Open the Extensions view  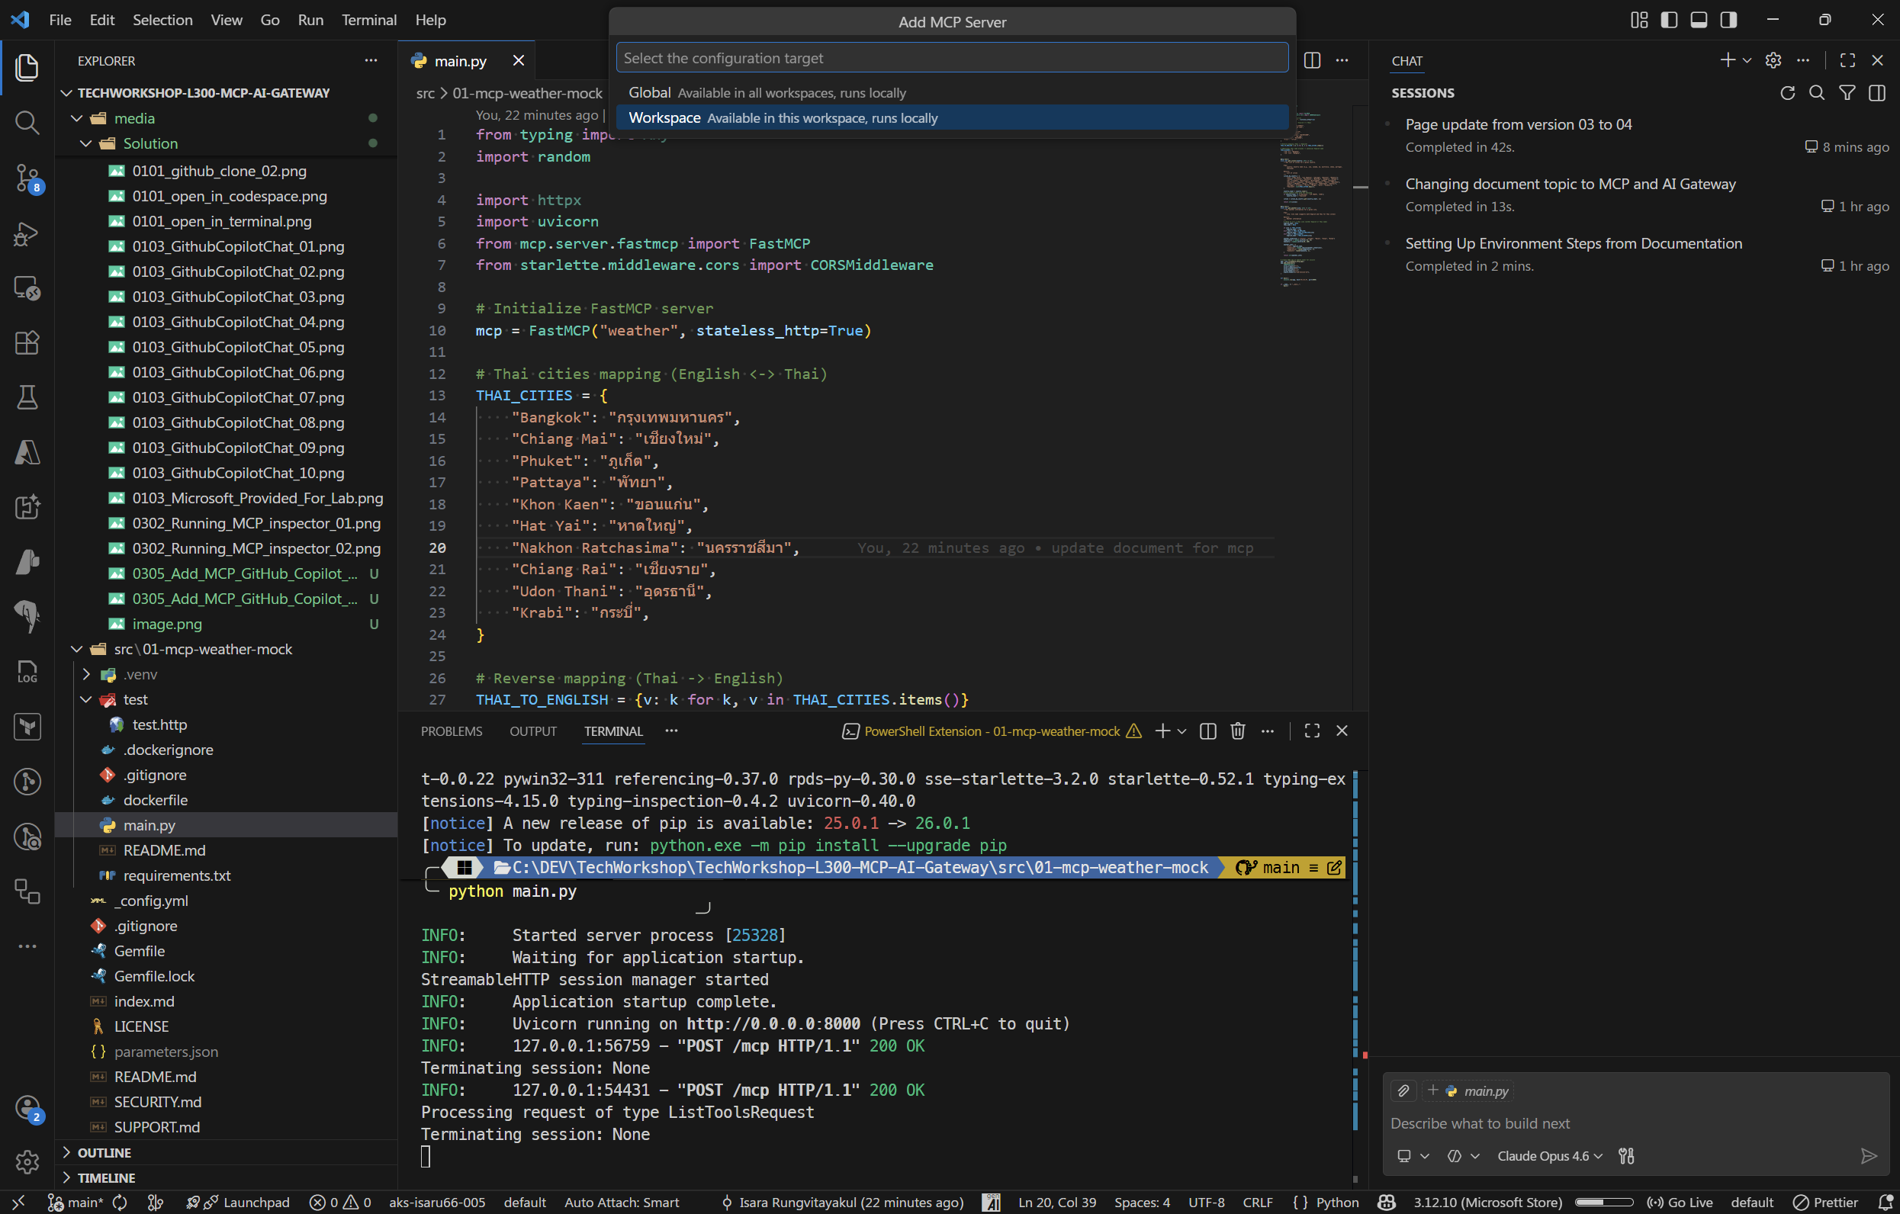(x=27, y=342)
